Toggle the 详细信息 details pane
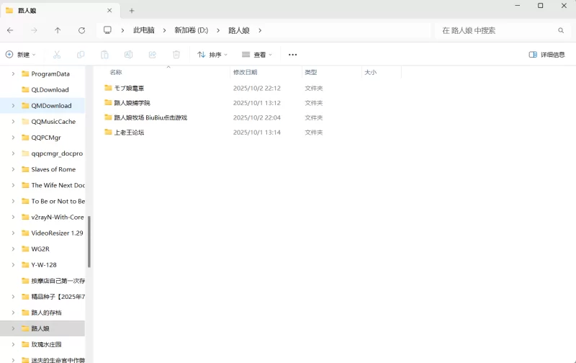The height and width of the screenshot is (363, 576). (546, 55)
